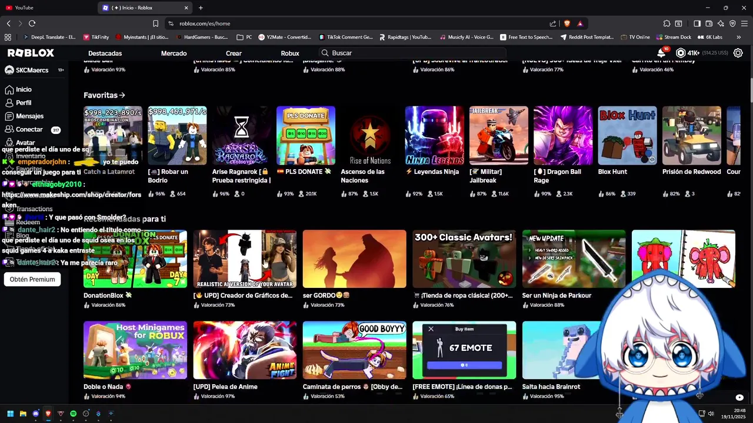Click the SKCMaercs avatar icon in the sidebar
The width and height of the screenshot is (753, 423).
pyautogui.click(x=9, y=70)
